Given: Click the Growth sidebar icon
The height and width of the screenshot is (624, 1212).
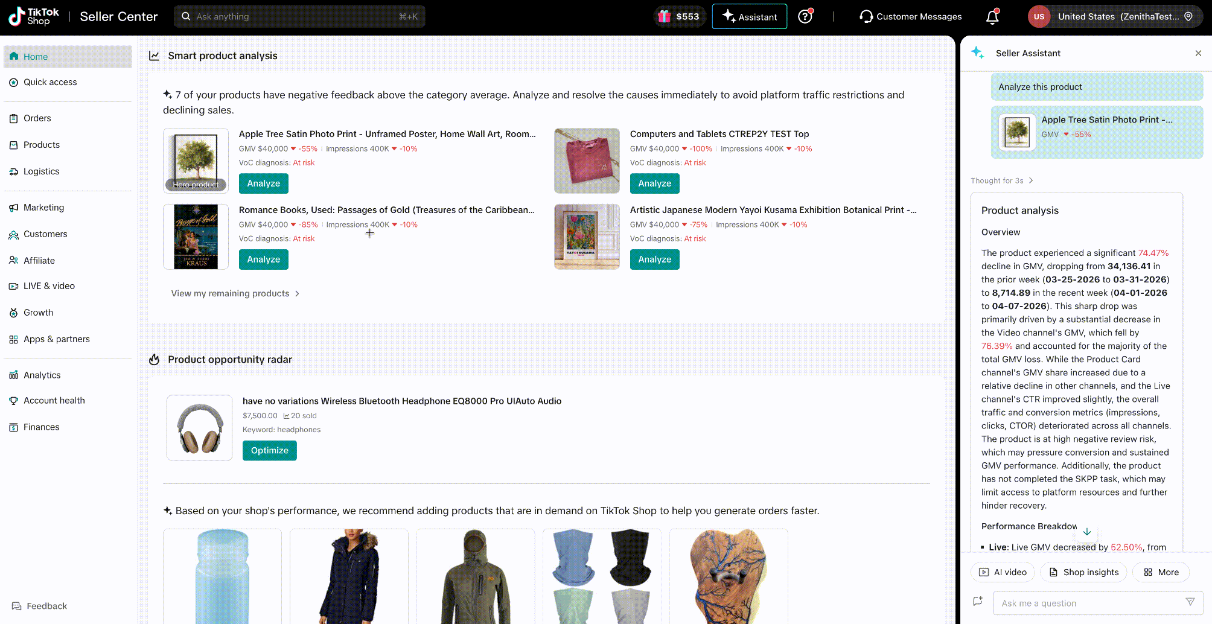Looking at the screenshot, I should pyautogui.click(x=13, y=313).
